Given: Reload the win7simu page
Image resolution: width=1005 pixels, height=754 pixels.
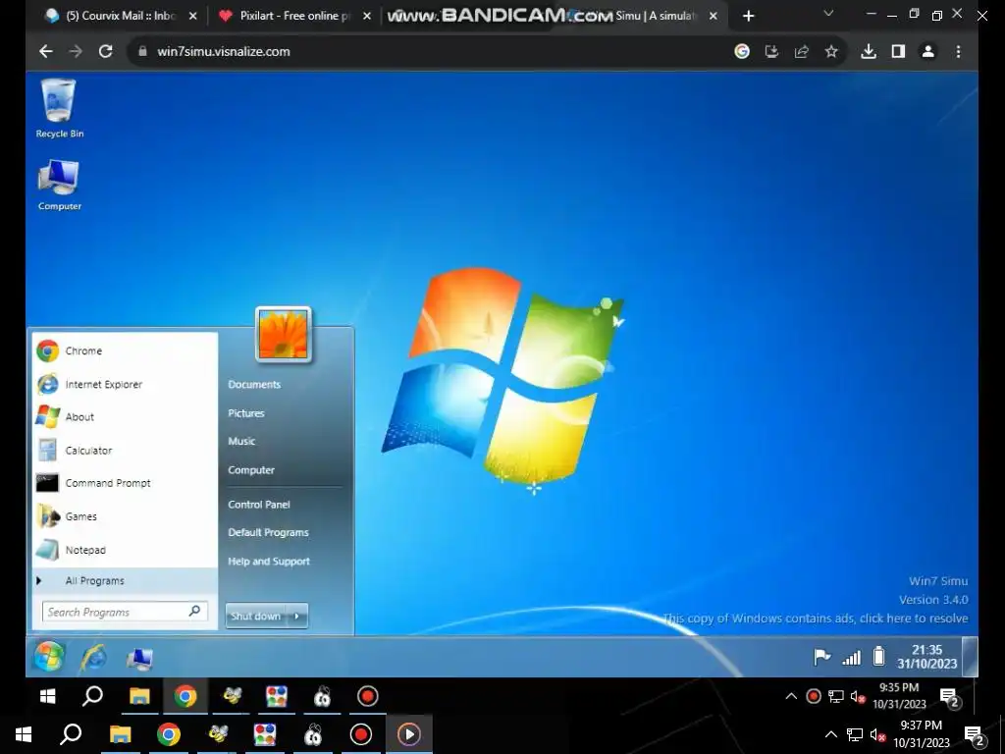Looking at the screenshot, I should [106, 51].
